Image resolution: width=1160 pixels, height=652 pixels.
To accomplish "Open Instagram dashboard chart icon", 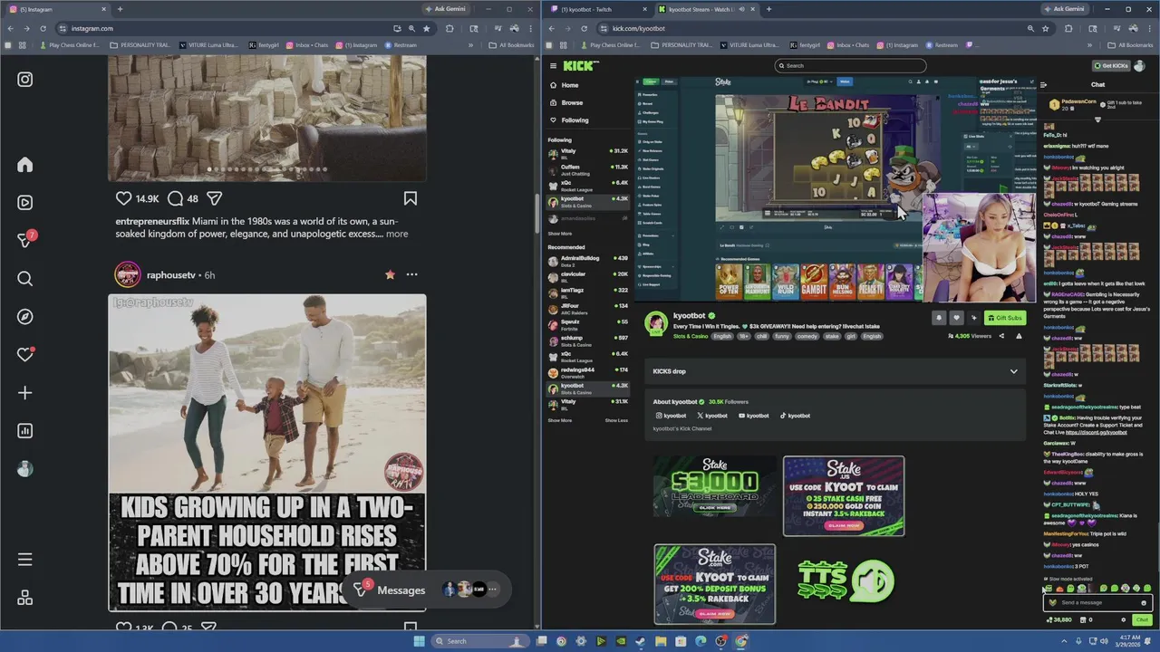I will point(25,431).
